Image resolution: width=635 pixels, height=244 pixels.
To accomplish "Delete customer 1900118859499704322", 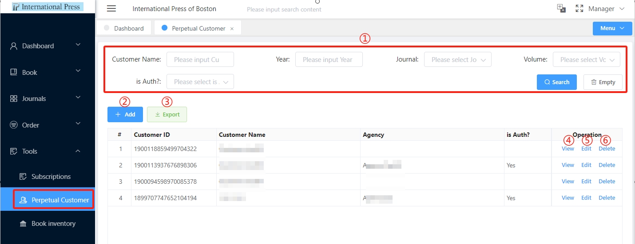I will point(607,149).
